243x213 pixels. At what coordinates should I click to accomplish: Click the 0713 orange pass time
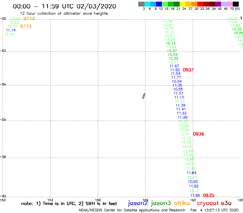(26, 26)
